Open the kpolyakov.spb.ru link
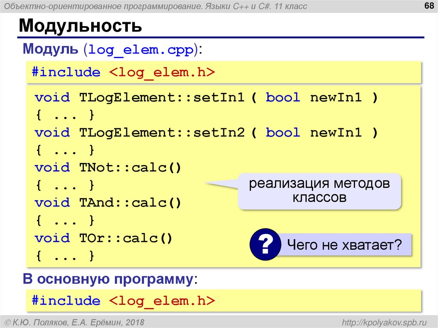The height and width of the screenshot is (328, 438). point(385,322)
